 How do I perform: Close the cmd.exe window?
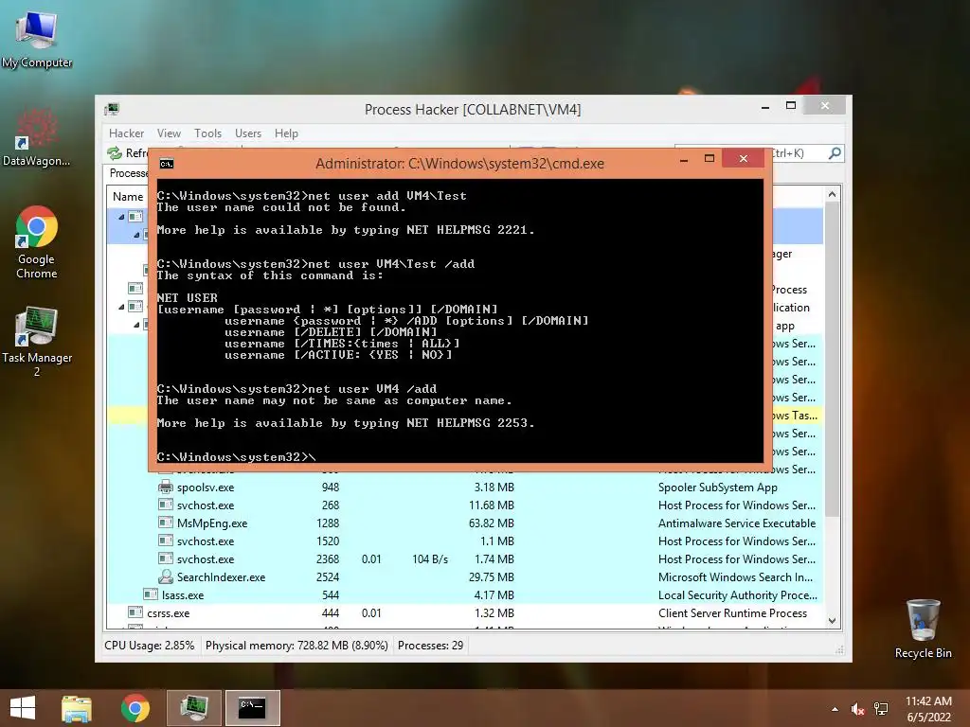coord(743,158)
